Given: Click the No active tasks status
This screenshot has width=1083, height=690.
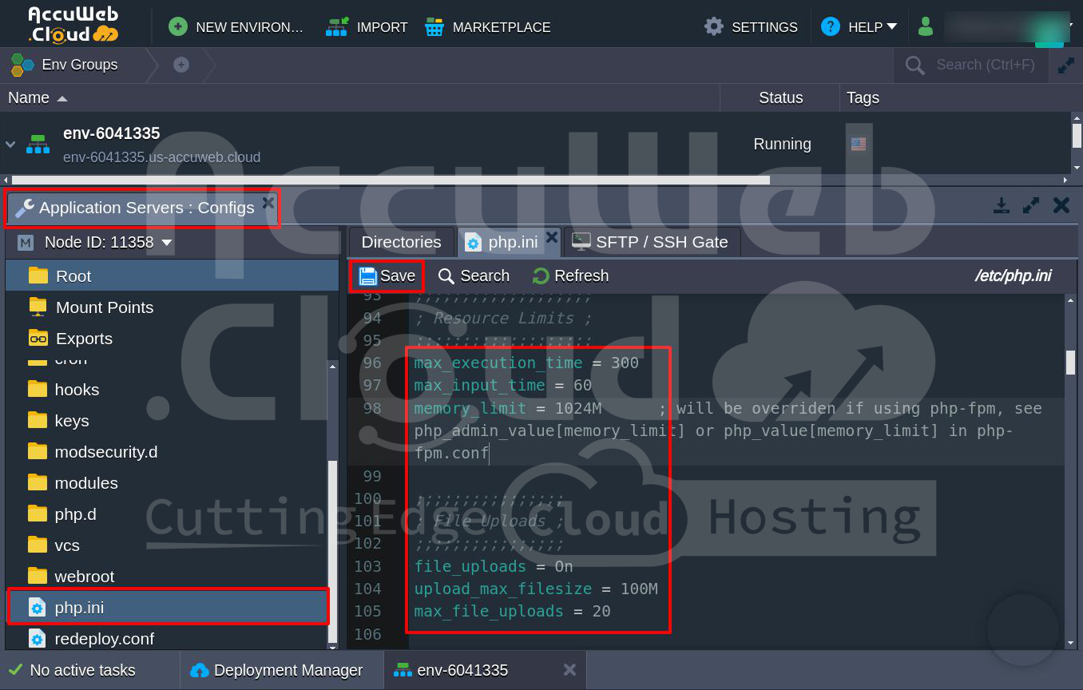Looking at the screenshot, I should 72,670.
